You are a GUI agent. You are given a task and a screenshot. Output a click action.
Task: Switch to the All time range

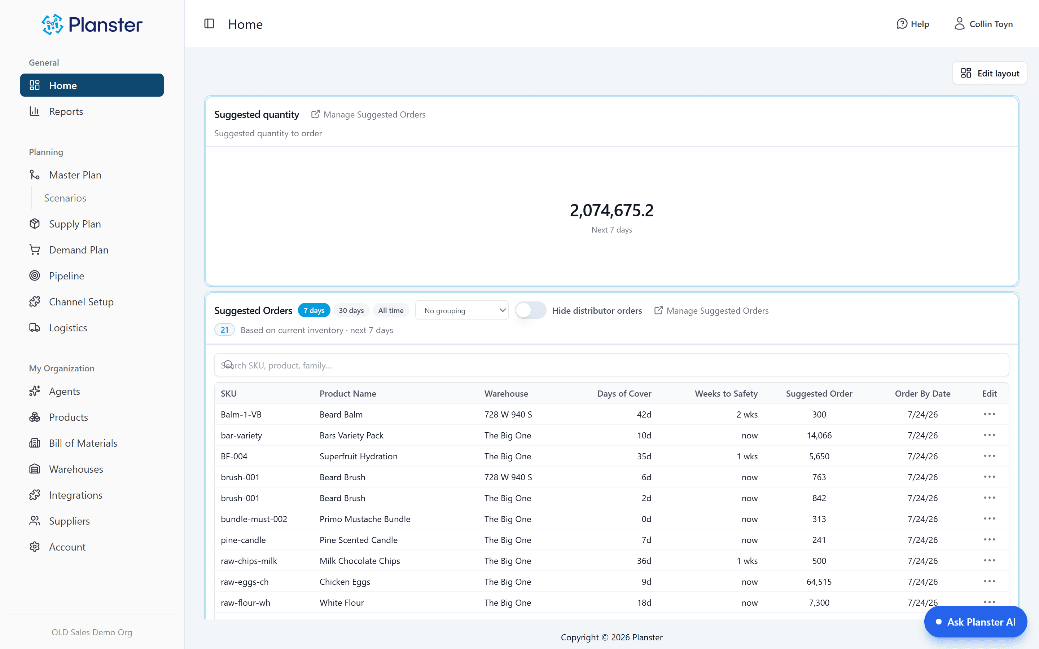pyautogui.click(x=391, y=310)
